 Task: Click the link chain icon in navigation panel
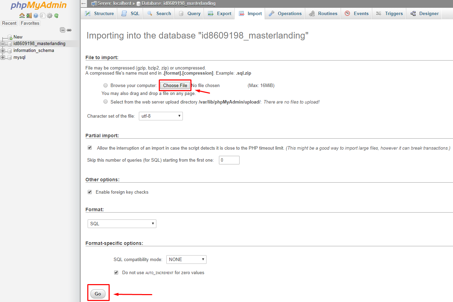click(x=69, y=30)
